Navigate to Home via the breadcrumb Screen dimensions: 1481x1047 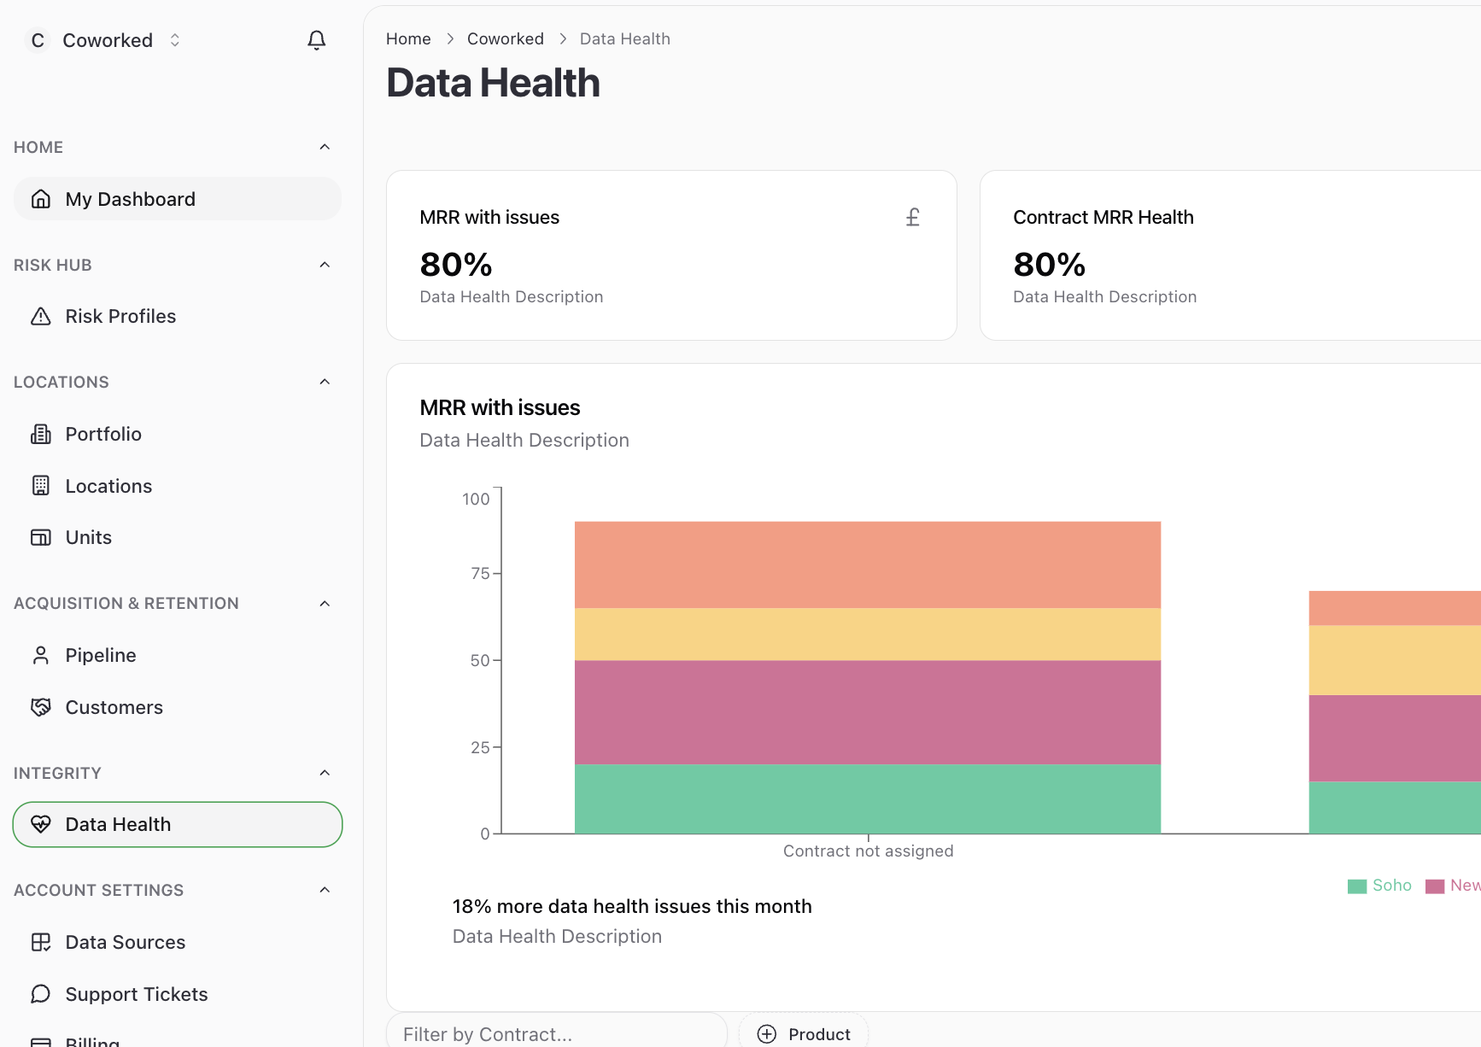(408, 38)
